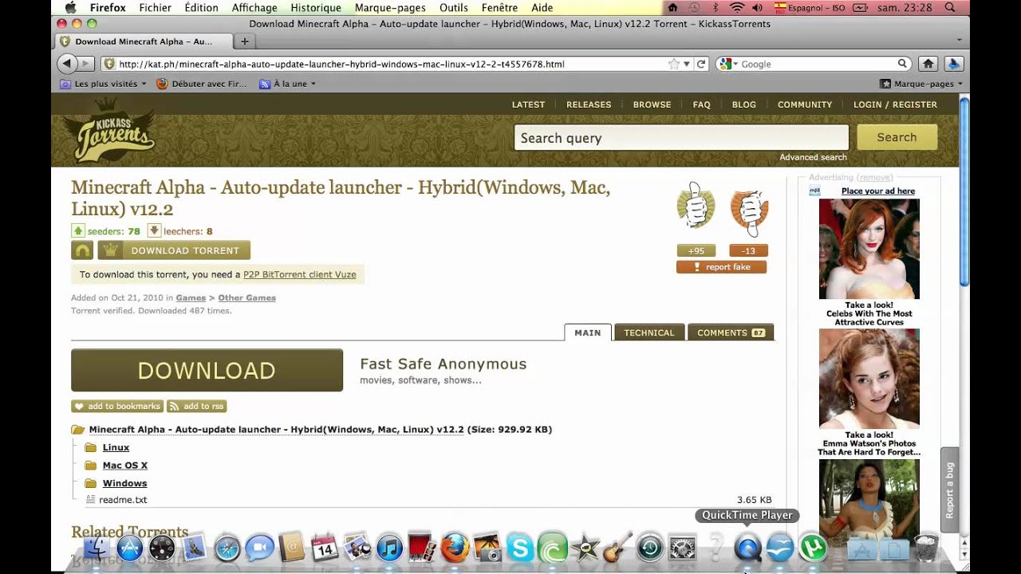Open the Linux folder in the file list
The width and height of the screenshot is (1021, 574).
tap(116, 447)
